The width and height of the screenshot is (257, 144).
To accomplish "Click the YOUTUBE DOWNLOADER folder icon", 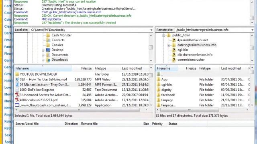I will click(17, 74).
